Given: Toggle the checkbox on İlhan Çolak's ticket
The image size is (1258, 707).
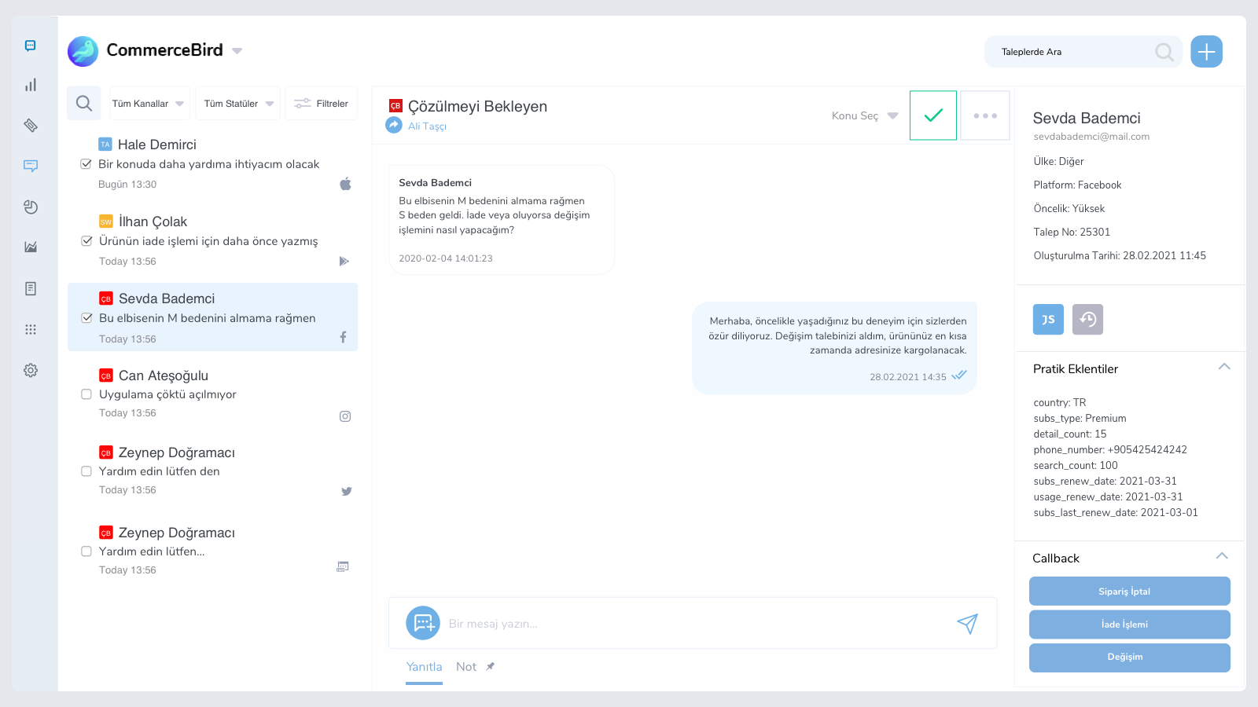Looking at the screenshot, I should pos(86,241).
